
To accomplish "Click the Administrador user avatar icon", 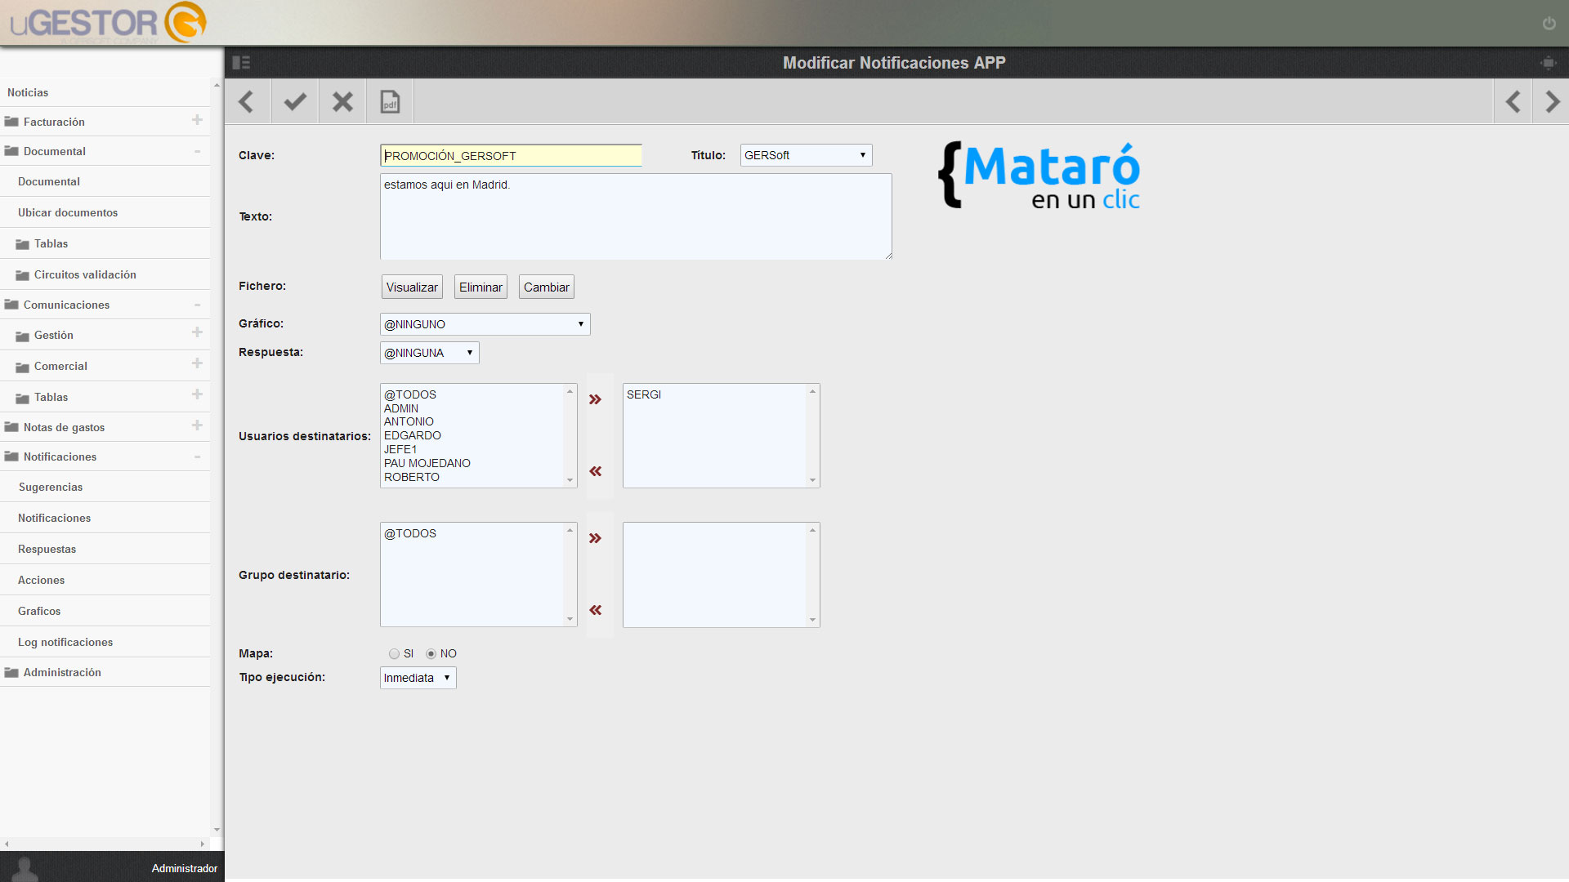I will pos(25,868).
